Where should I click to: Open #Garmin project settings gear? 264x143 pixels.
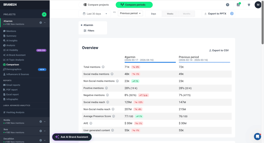(41, 23)
